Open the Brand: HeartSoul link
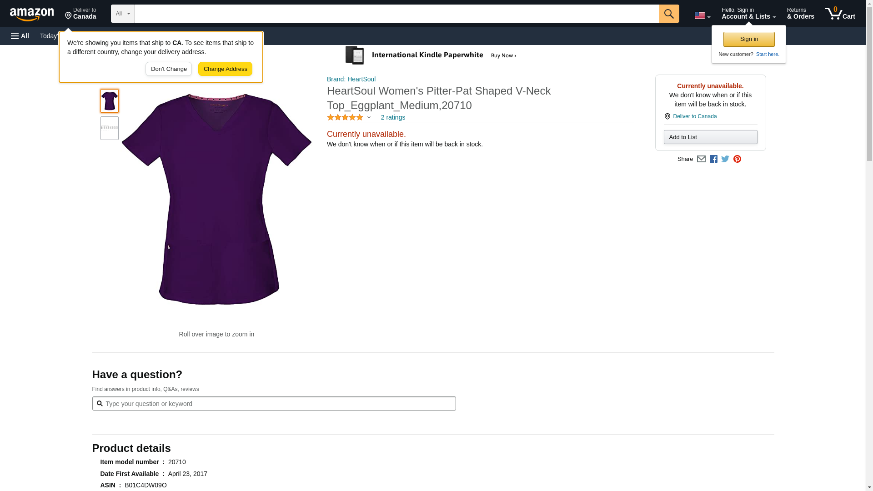Image resolution: width=873 pixels, height=491 pixels. click(x=351, y=79)
